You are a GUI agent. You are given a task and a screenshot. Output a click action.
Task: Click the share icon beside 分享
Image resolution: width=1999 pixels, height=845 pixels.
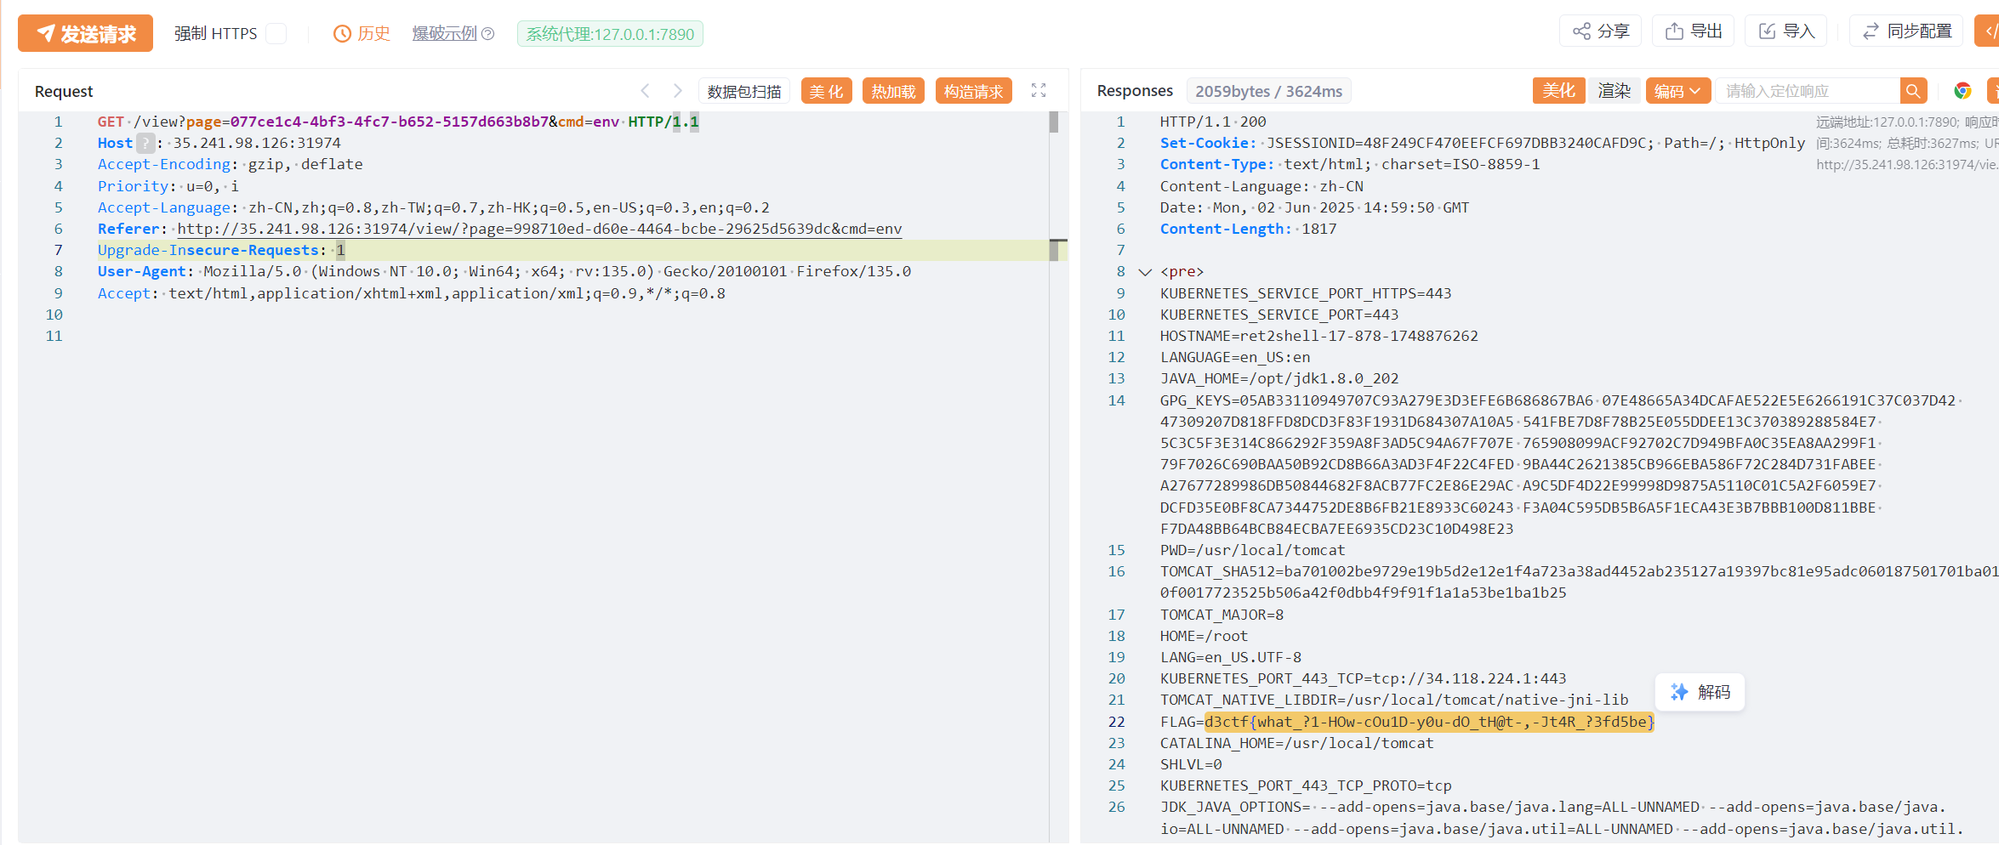[x=1581, y=31]
